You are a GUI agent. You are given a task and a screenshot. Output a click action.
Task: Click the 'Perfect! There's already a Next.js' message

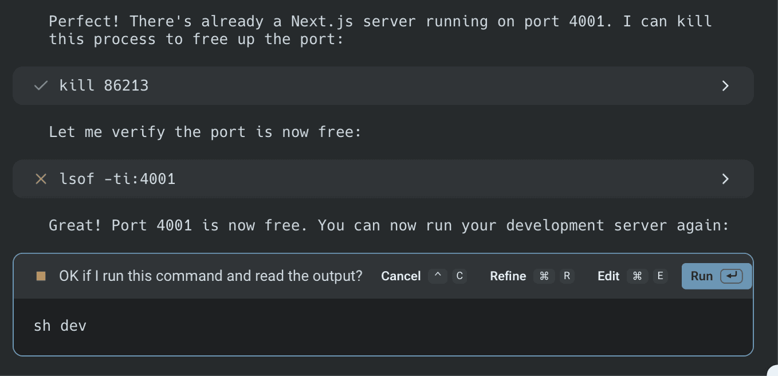tap(380, 30)
